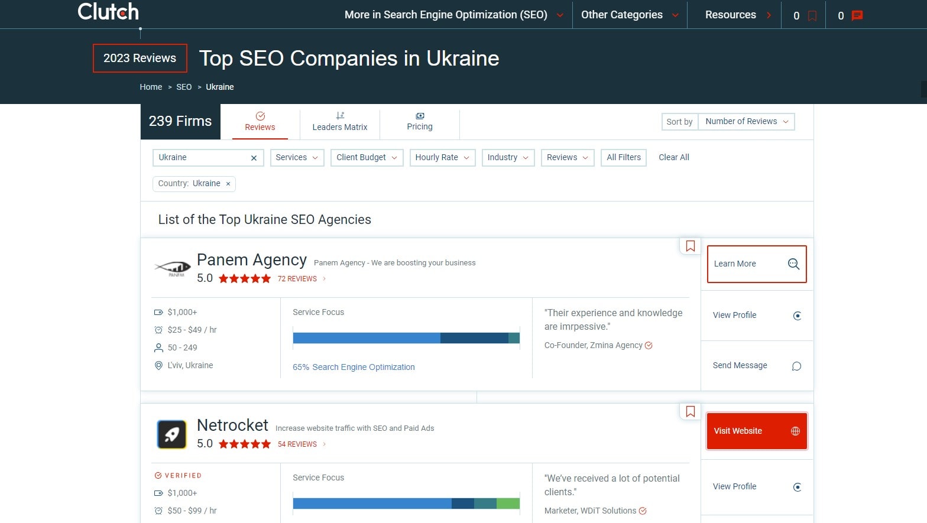Click Send Message for Panem Agency

(x=757, y=366)
